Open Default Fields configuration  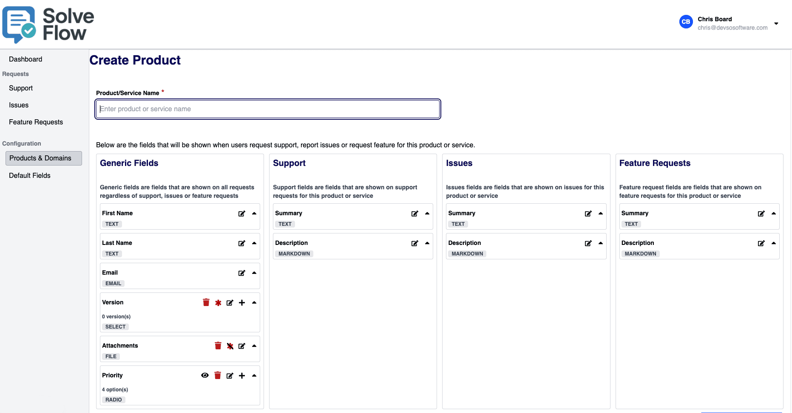click(x=29, y=175)
